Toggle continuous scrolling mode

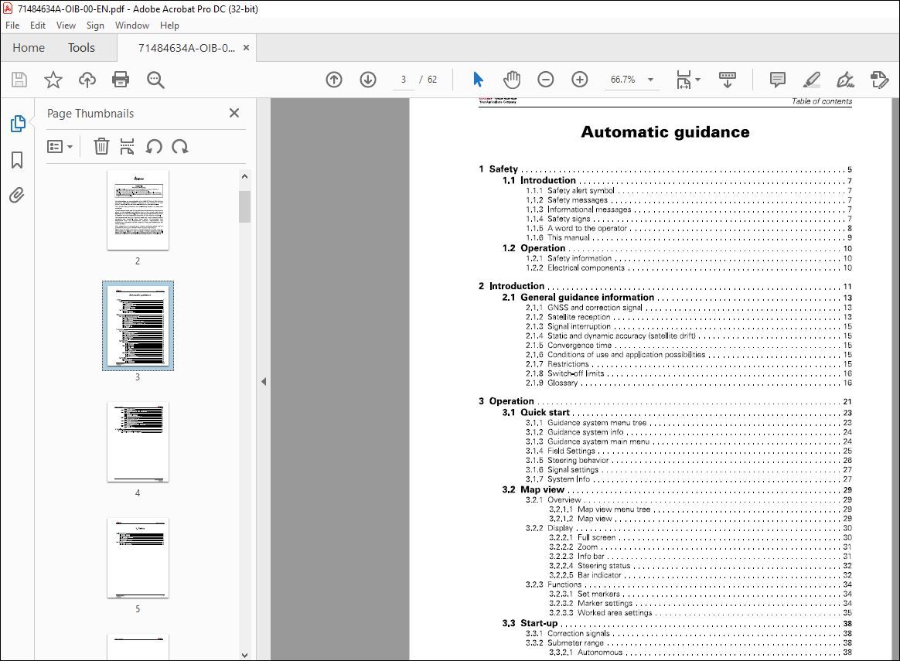pos(727,79)
